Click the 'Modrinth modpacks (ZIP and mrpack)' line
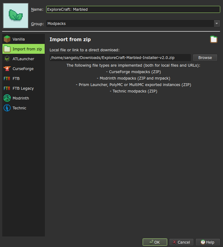The image size is (223, 247). click(x=133, y=78)
